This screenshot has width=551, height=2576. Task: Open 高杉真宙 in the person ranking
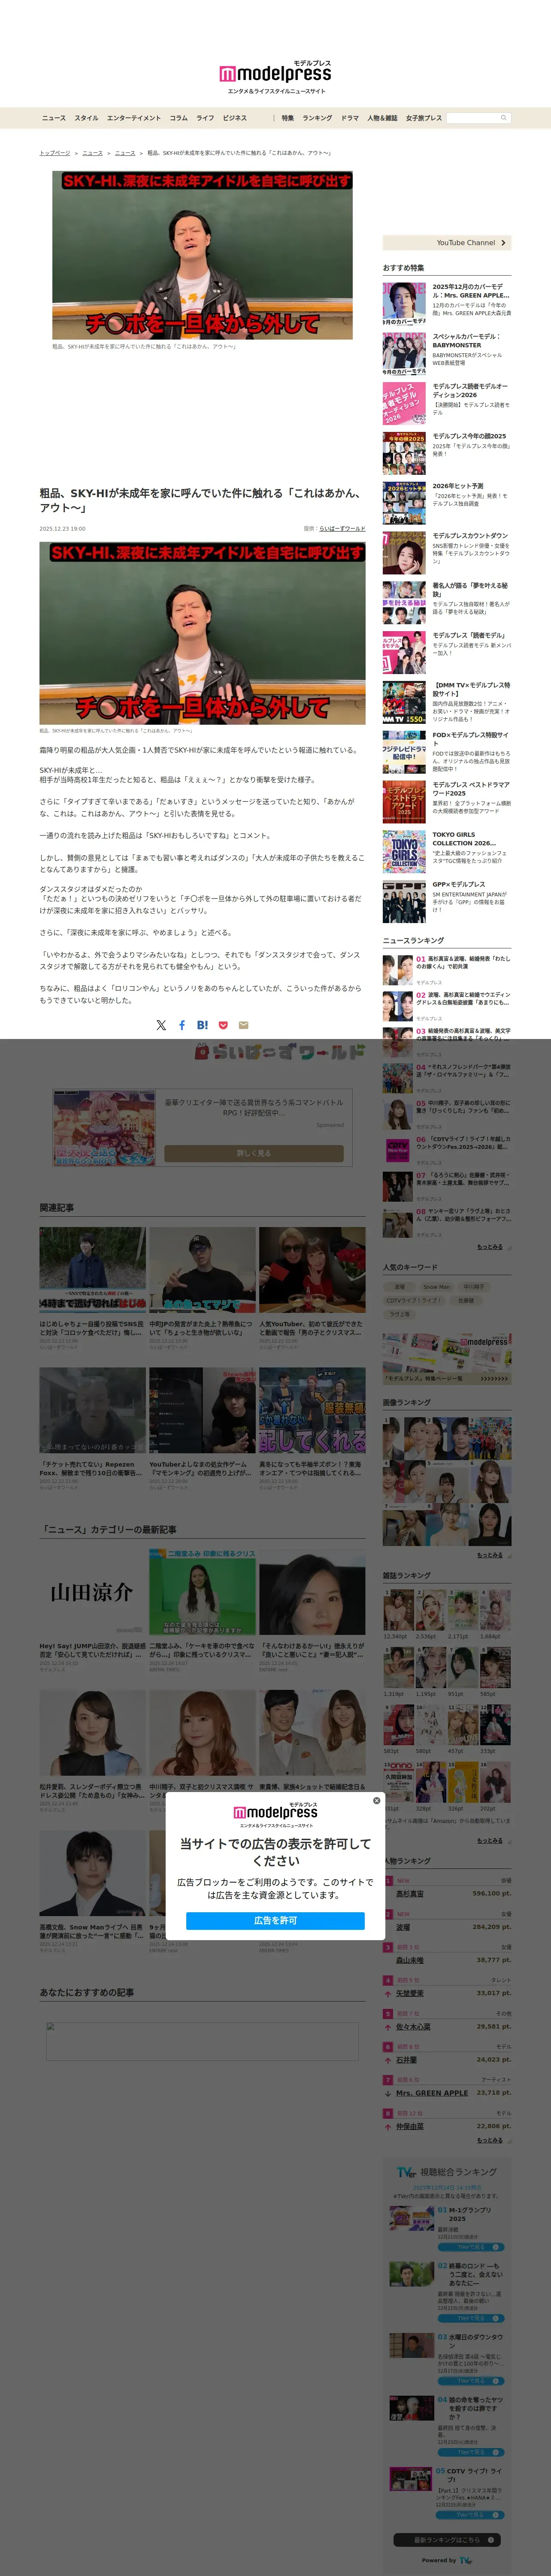(x=410, y=1894)
